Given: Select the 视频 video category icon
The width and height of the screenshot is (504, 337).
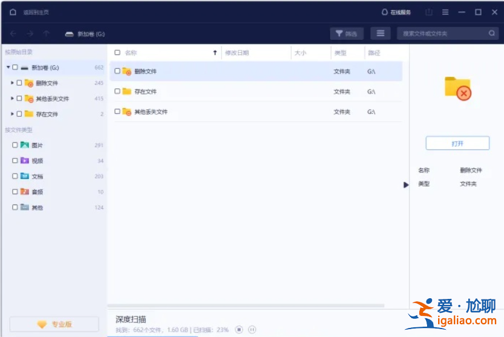Looking at the screenshot, I should [x=25, y=160].
